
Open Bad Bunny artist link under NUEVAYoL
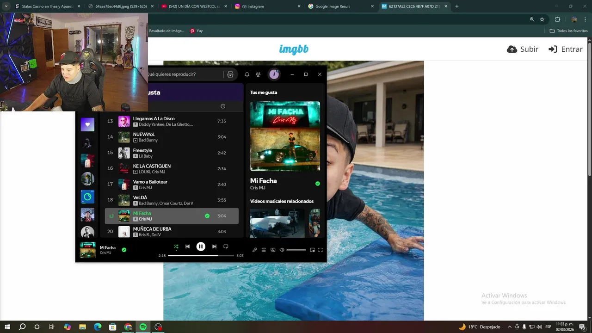[148, 140]
